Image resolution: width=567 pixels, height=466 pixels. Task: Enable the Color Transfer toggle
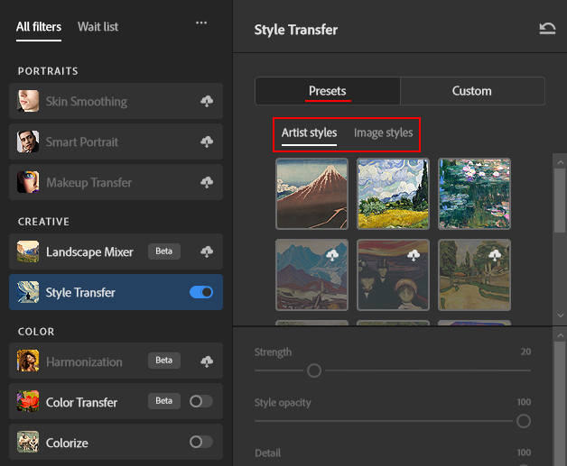click(x=201, y=401)
